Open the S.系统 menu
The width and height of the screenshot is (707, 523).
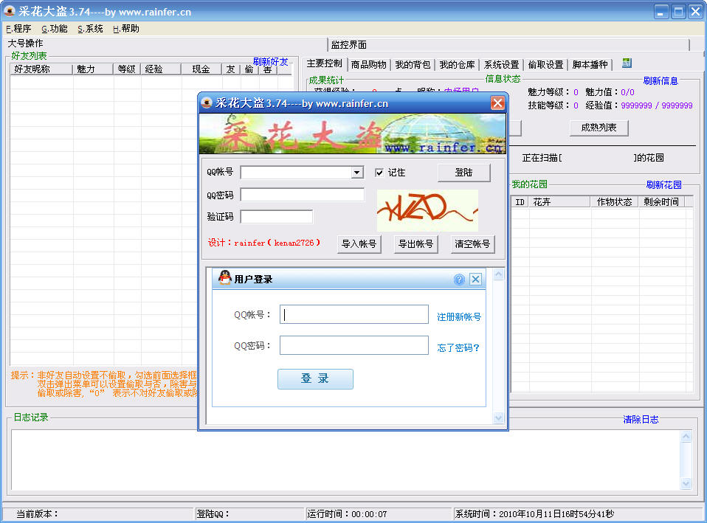coord(90,29)
